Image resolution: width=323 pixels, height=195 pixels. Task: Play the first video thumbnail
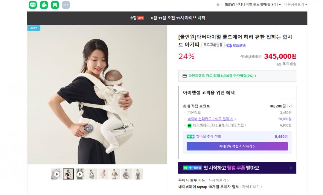pyautogui.click(x=57, y=174)
